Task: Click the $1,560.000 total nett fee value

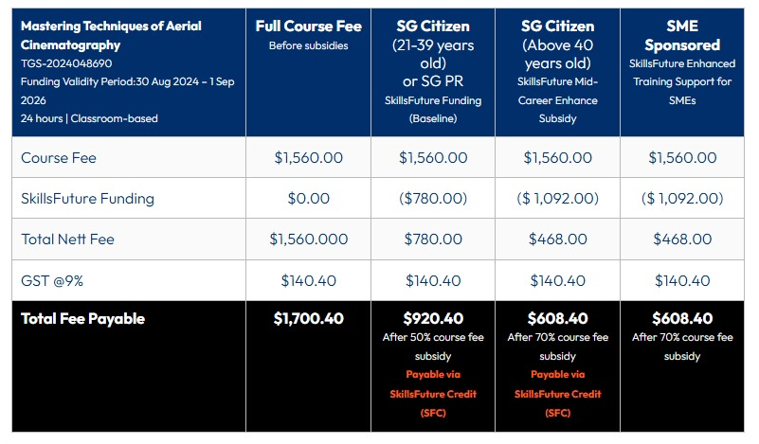Action: [307, 240]
